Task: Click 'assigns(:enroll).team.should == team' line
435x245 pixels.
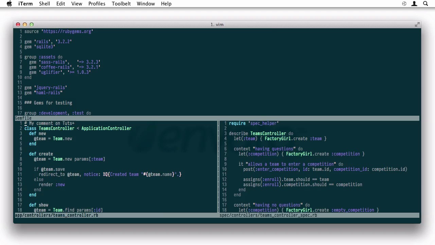Action: point(286,179)
